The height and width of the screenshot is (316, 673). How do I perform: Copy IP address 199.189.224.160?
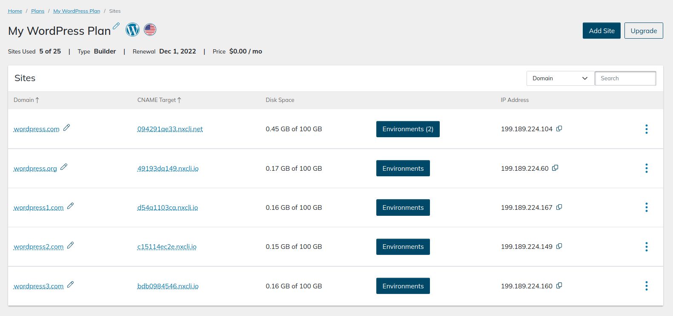(559, 286)
